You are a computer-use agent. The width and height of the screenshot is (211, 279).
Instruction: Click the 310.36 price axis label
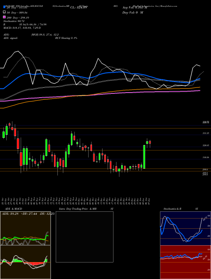coord(206,158)
